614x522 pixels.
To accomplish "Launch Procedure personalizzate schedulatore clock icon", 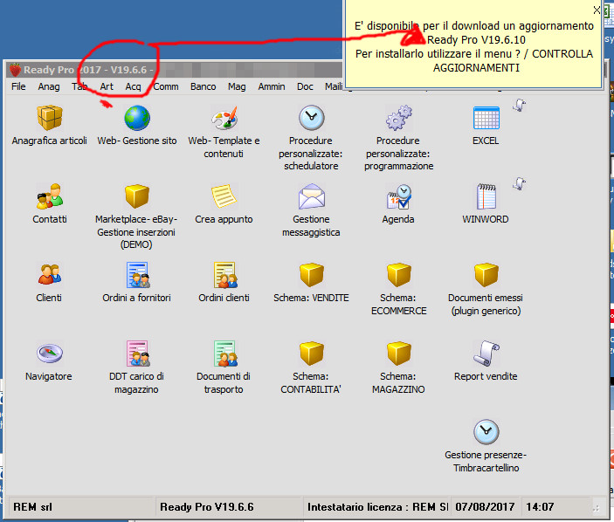I will (311, 118).
